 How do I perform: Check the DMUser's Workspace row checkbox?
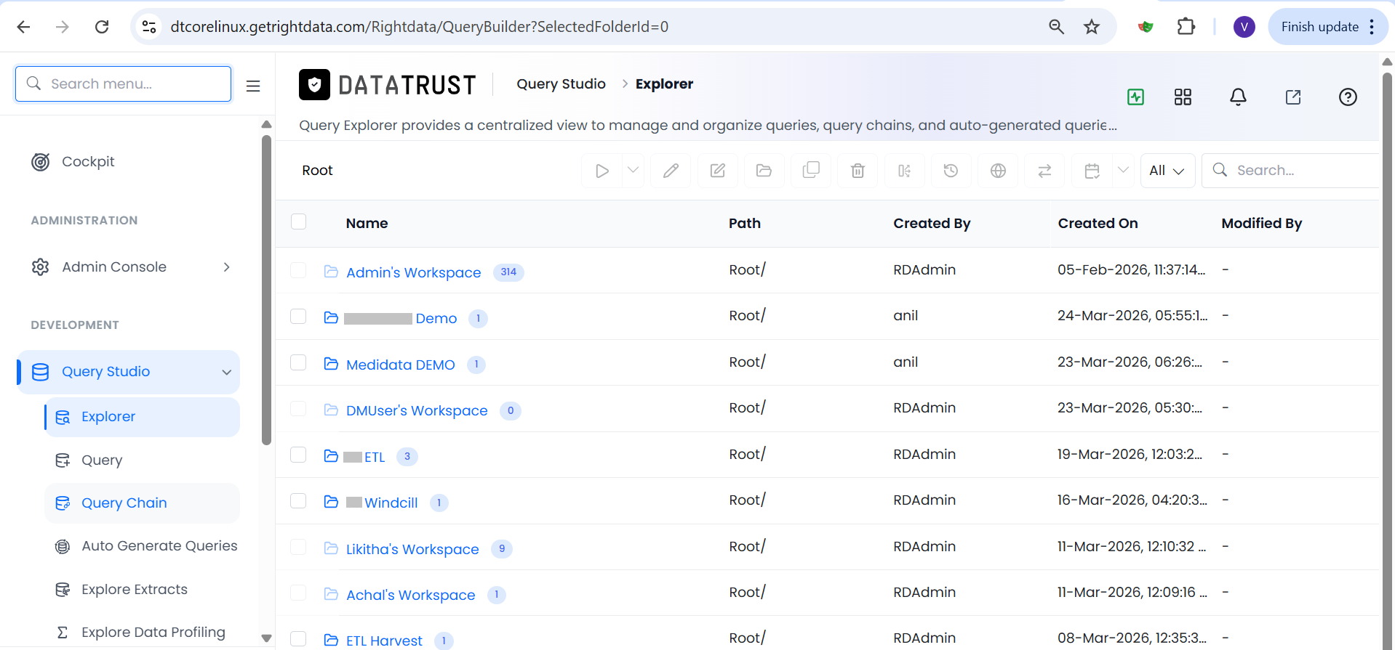click(x=298, y=408)
